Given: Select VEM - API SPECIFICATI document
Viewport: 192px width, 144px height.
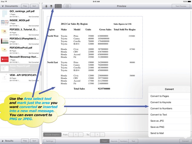Looking at the screenshot, I should (x=20, y=78).
